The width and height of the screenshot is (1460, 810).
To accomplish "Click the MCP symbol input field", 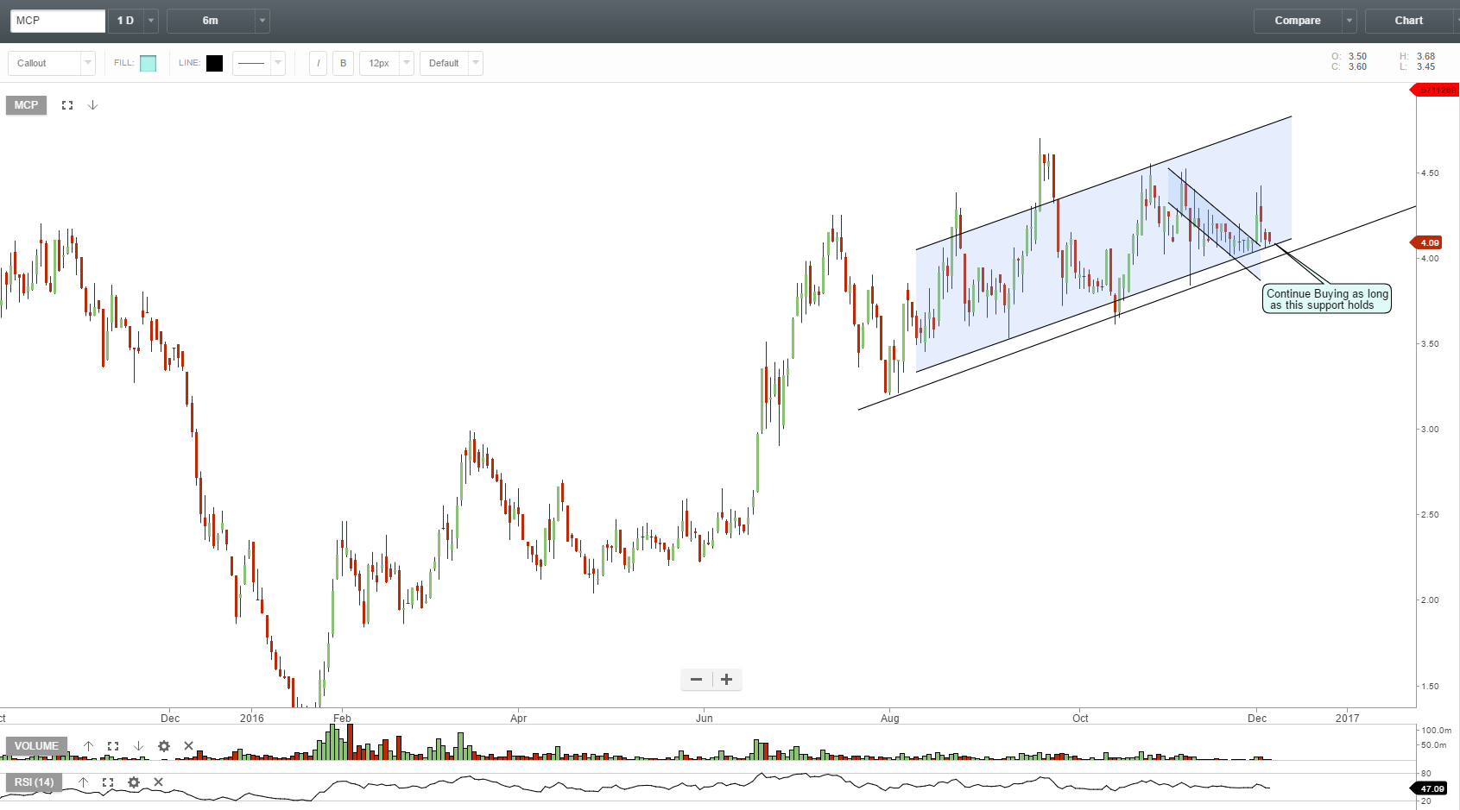I will tap(57, 20).
